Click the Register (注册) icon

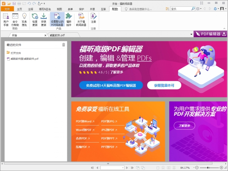[93, 18]
